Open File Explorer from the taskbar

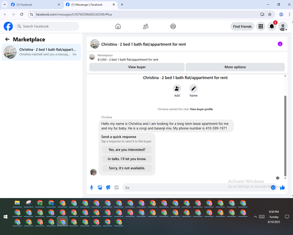[17, 203]
